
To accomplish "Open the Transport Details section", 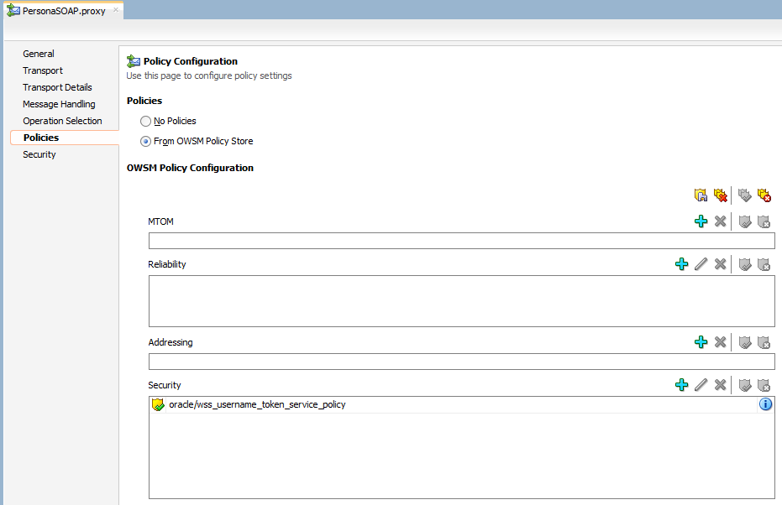I will (x=57, y=86).
